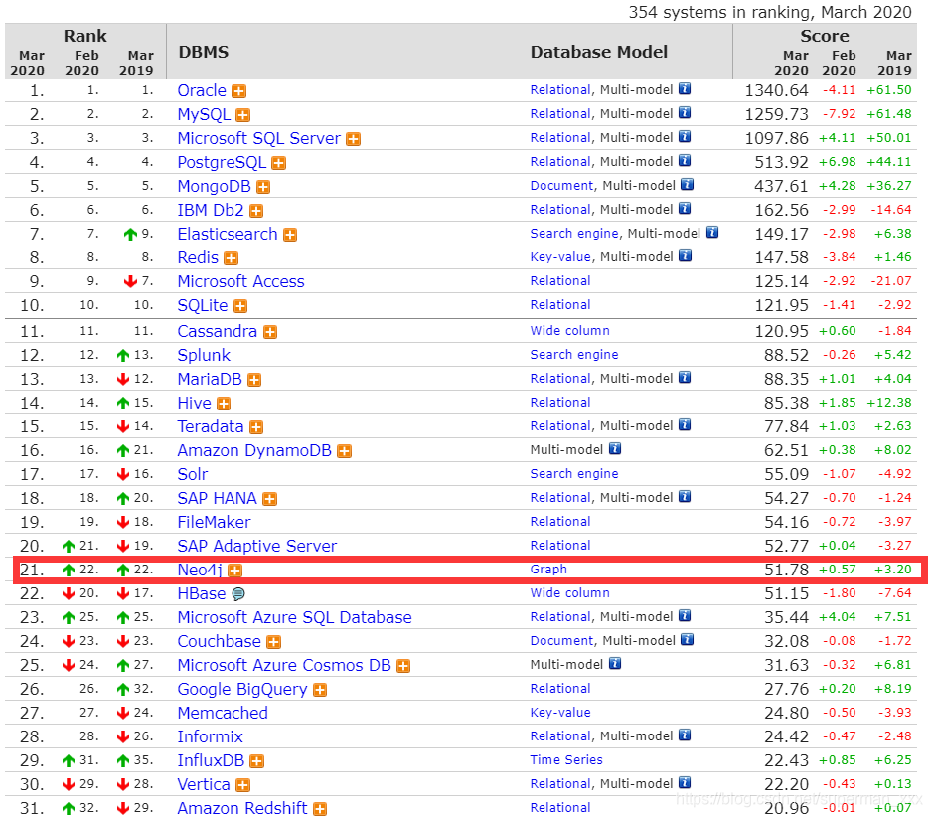Open the Informix link
This screenshot has height=817, width=932.
210,736
